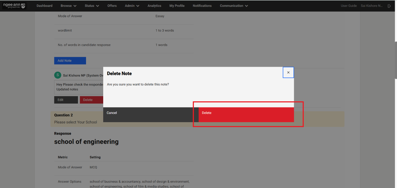Expand the Admin dropdown menu
This screenshot has height=188, width=397.
click(132, 6)
